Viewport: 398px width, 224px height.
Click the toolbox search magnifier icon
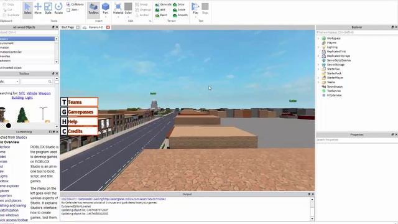coord(50,82)
